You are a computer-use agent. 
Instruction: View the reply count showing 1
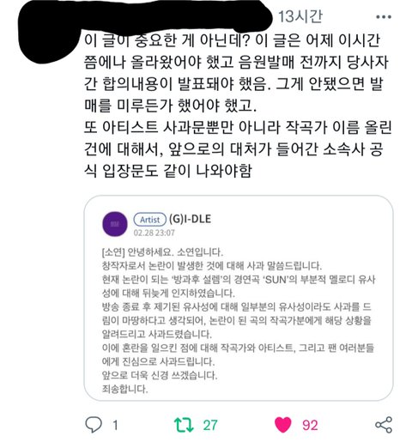point(115,425)
